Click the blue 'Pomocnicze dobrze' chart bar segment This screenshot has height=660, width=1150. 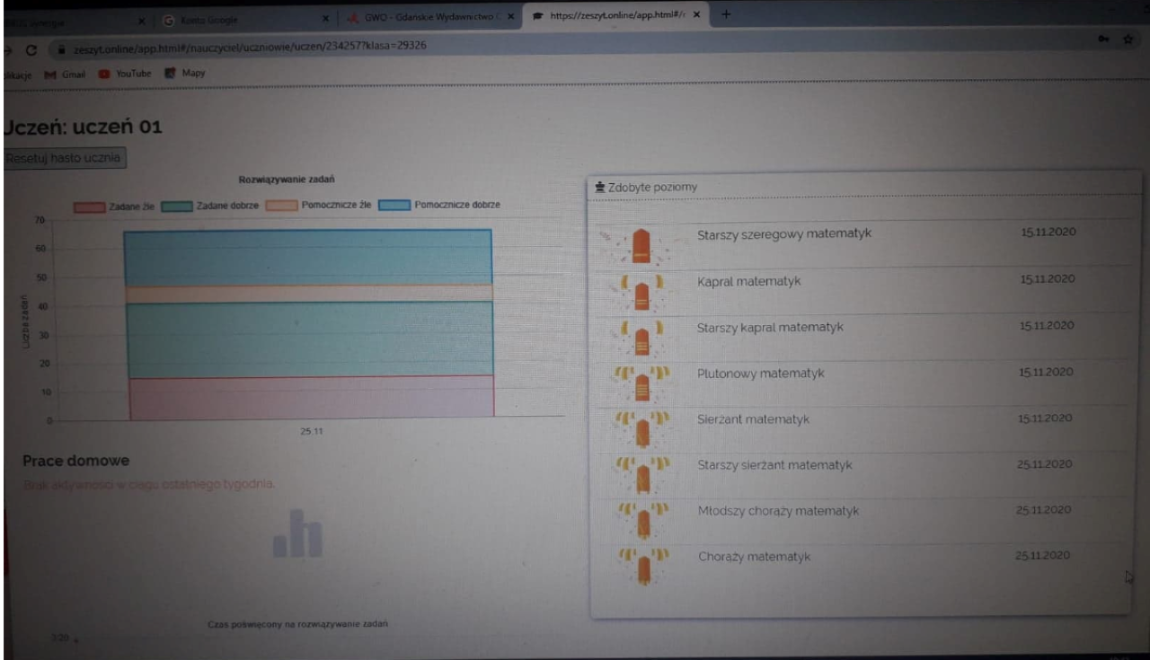click(307, 258)
